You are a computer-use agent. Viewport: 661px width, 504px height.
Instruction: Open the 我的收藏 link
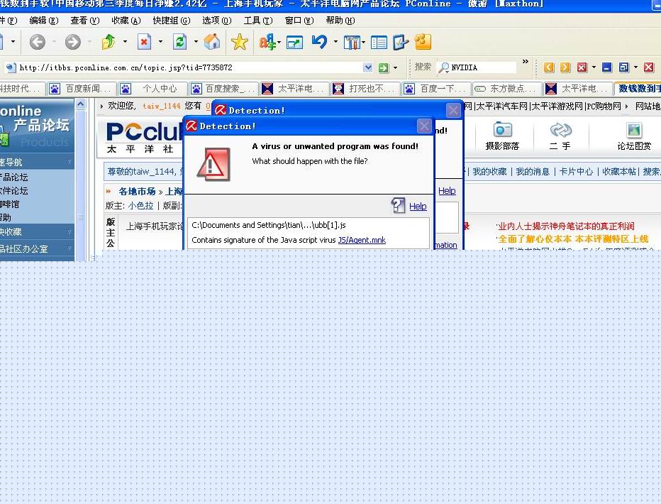click(x=489, y=172)
